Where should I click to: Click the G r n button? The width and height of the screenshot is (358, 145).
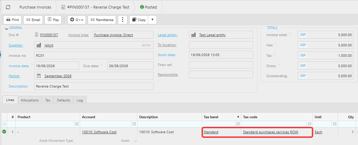(x=77, y=20)
